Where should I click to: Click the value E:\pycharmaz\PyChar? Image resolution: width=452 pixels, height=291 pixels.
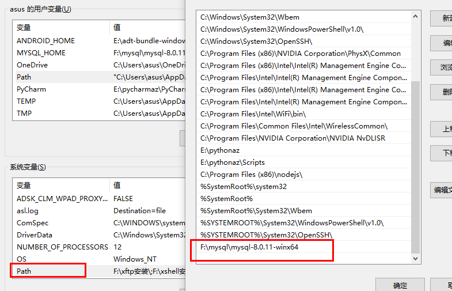[x=149, y=89]
